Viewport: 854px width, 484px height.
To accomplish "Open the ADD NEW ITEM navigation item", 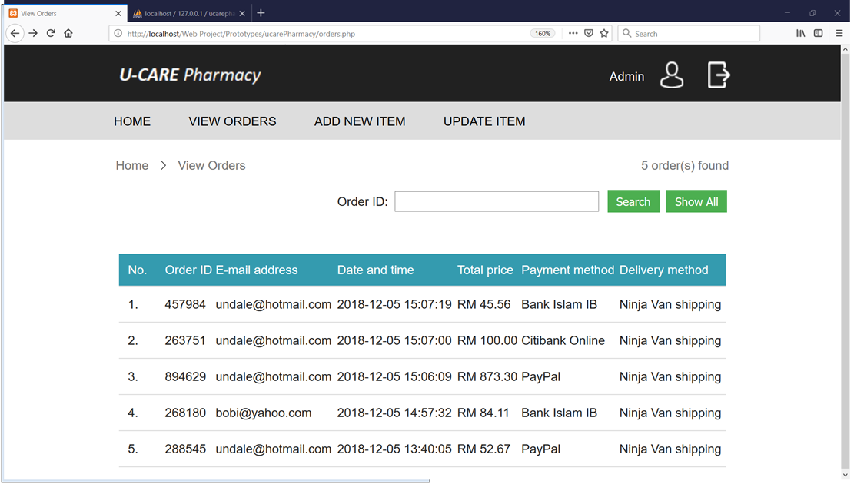I will pyautogui.click(x=360, y=121).
